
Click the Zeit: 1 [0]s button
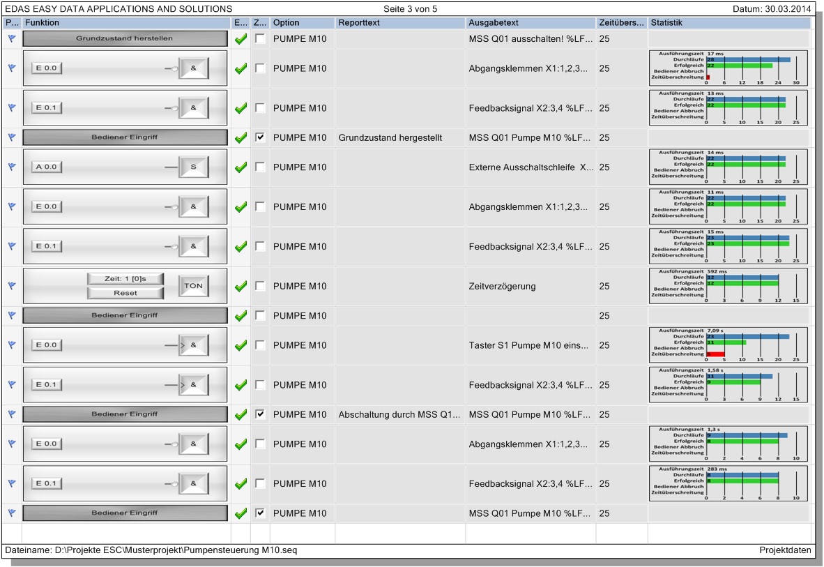pyautogui.click(x=125, y=279)
